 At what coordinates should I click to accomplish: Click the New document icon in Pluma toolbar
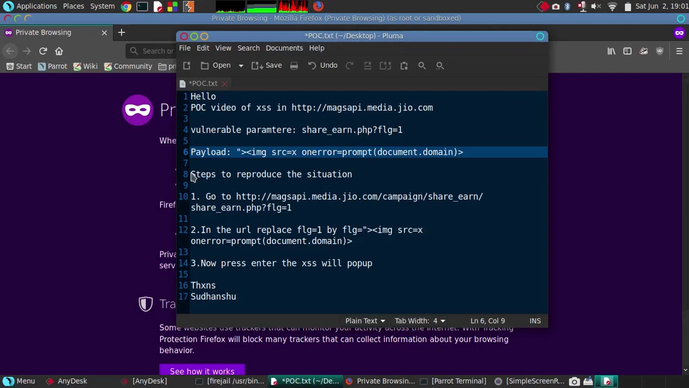[x=187, y=66]
